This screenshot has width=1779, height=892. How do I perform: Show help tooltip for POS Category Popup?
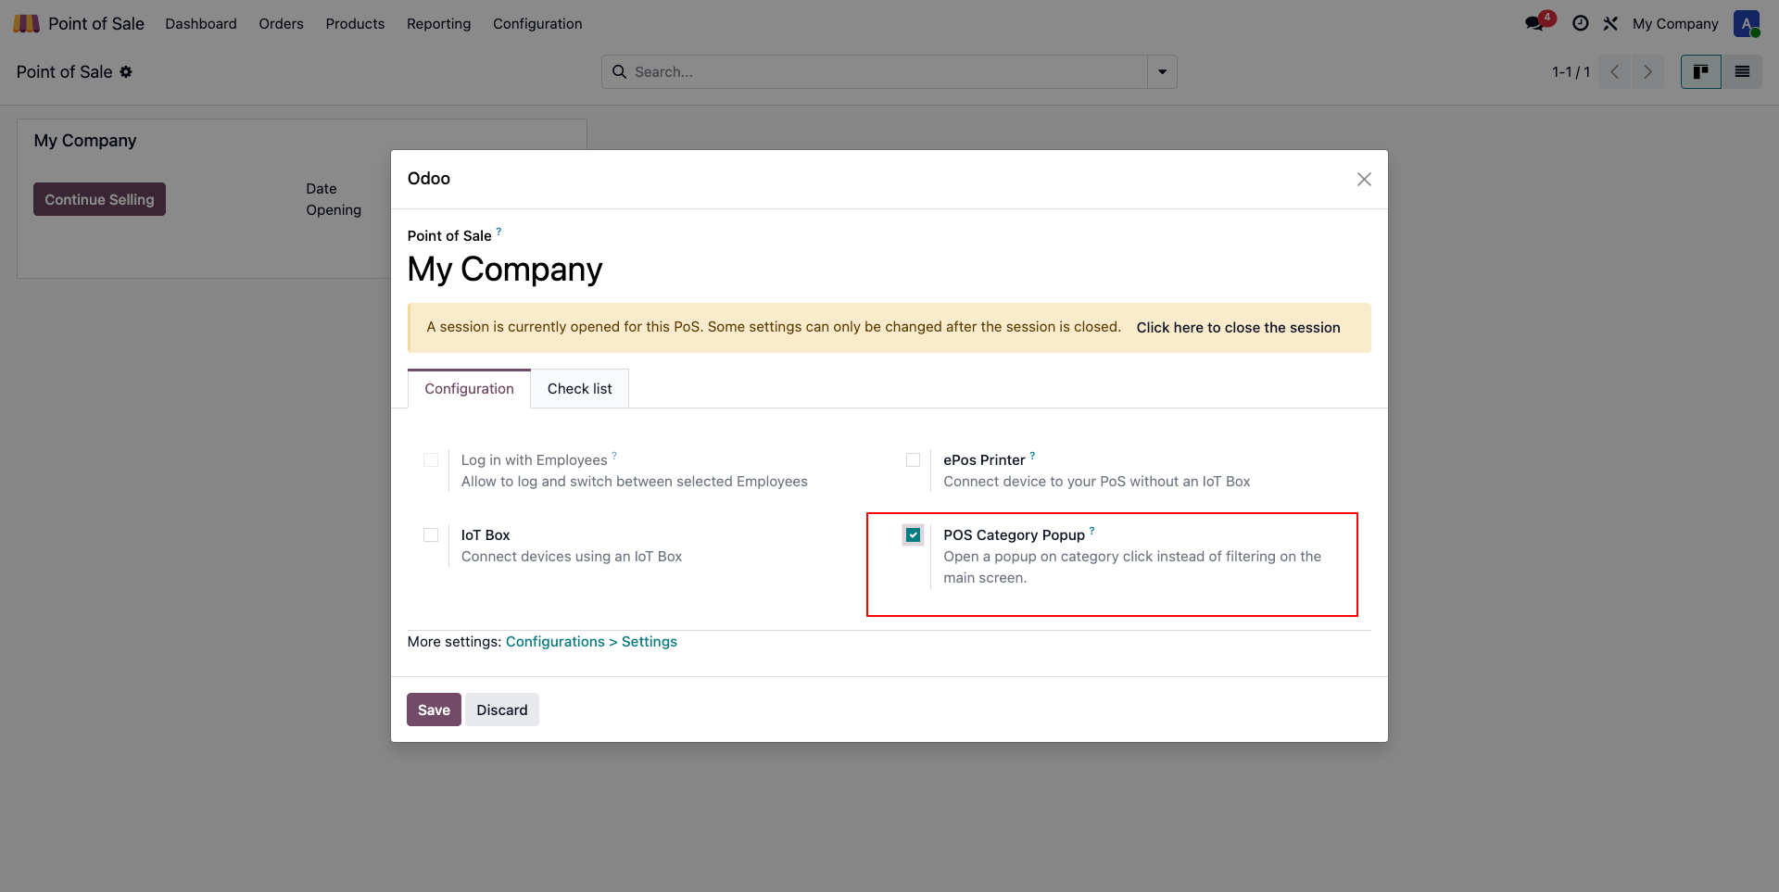point(1092,530)
